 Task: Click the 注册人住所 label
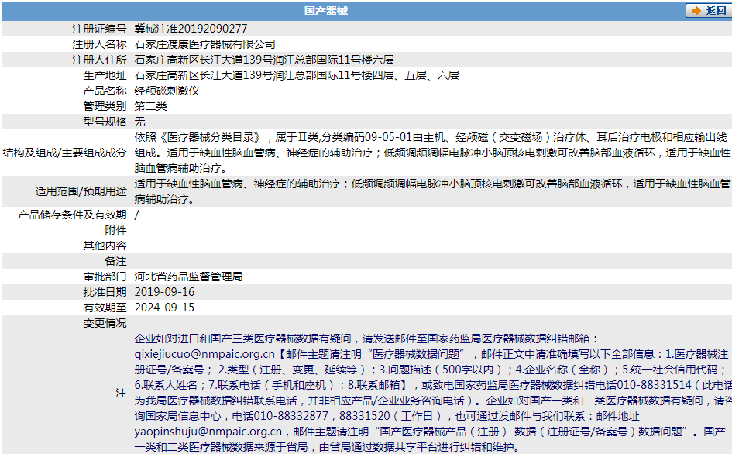pos(99,60)
